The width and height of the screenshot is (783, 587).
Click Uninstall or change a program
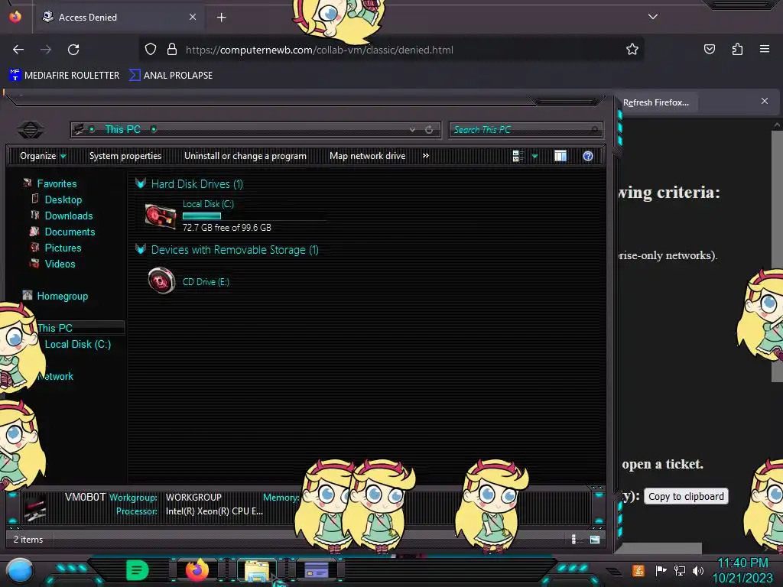coord(245,156)
